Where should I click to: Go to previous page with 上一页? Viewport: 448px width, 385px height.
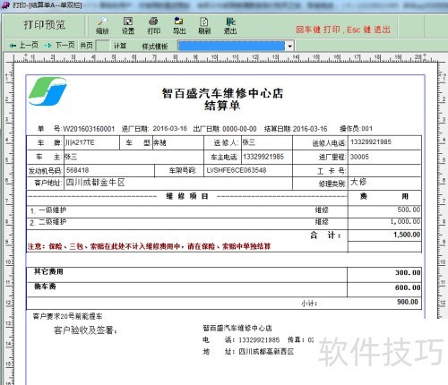point(24,46)
